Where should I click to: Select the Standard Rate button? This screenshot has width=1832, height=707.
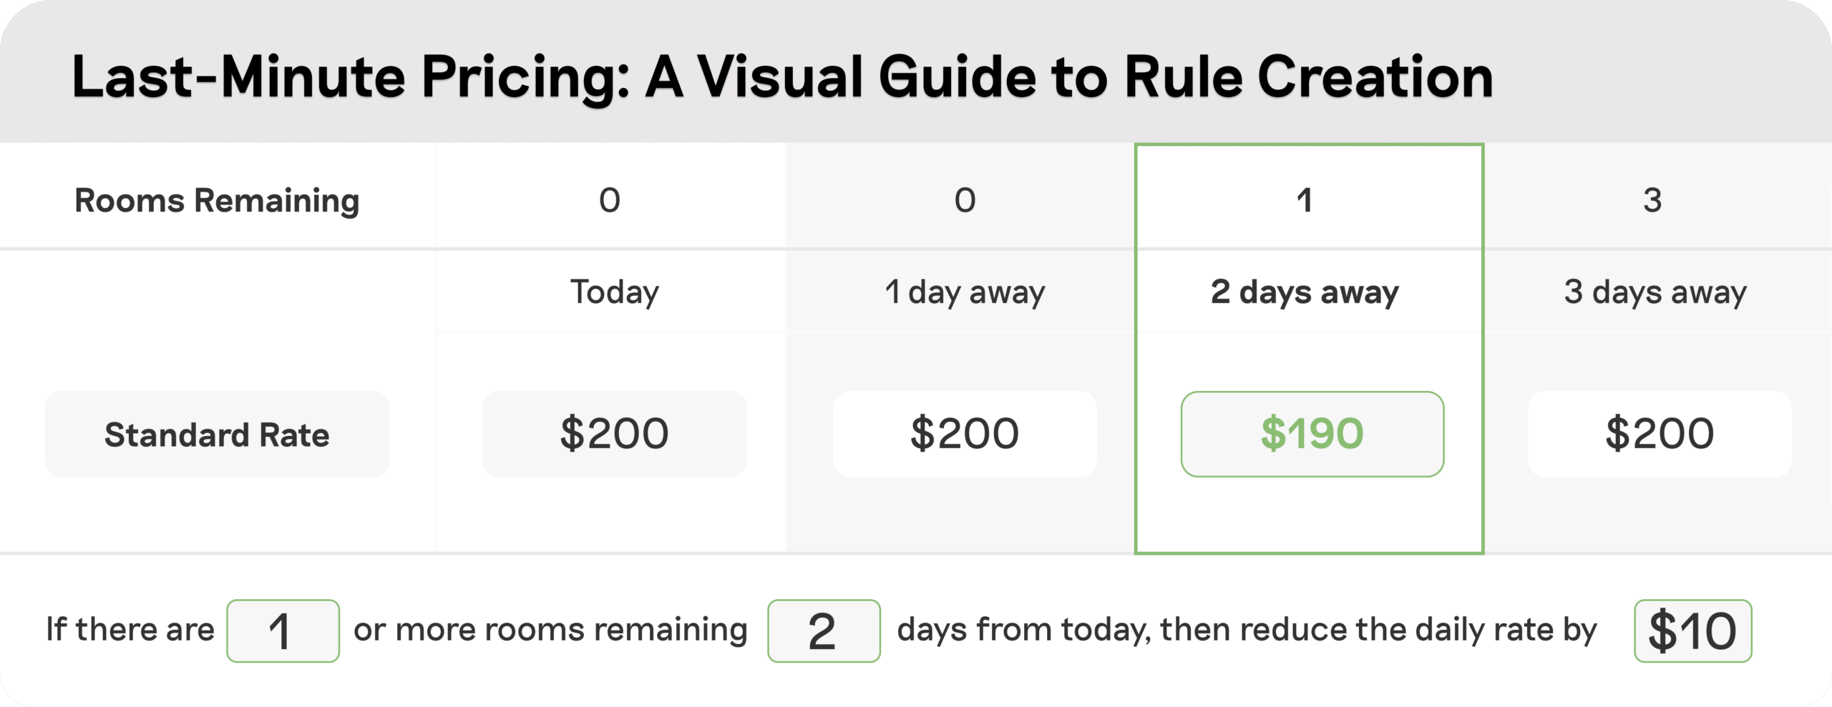tap(217, 434)
